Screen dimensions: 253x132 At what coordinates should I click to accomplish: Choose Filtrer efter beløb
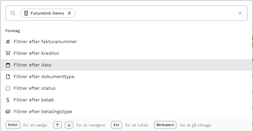(126, 100)
